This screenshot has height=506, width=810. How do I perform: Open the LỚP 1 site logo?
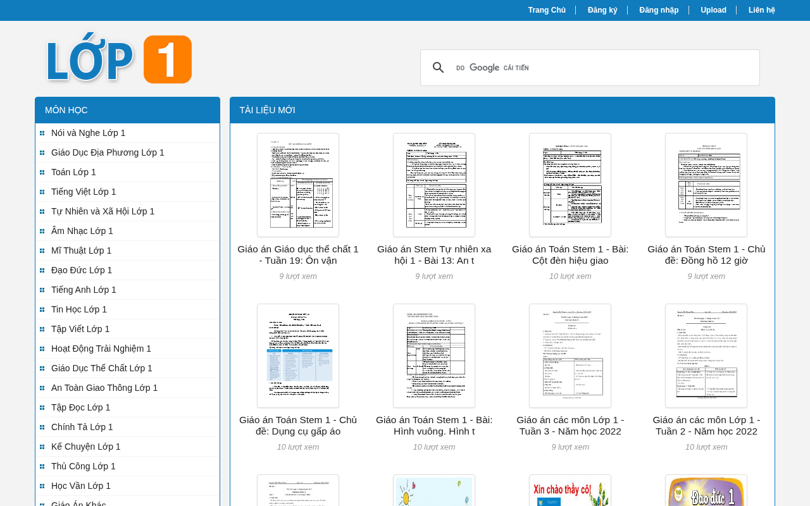click(x=119, y=59)
